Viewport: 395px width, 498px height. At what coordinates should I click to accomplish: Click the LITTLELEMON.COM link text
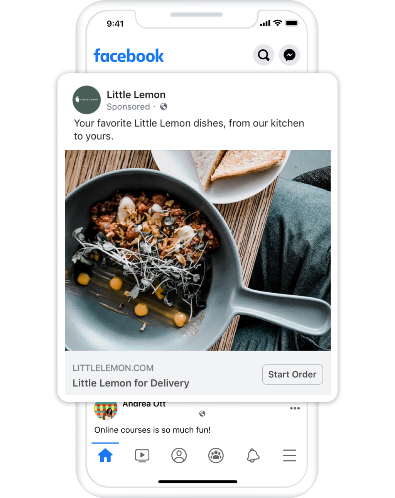point(113,368)
